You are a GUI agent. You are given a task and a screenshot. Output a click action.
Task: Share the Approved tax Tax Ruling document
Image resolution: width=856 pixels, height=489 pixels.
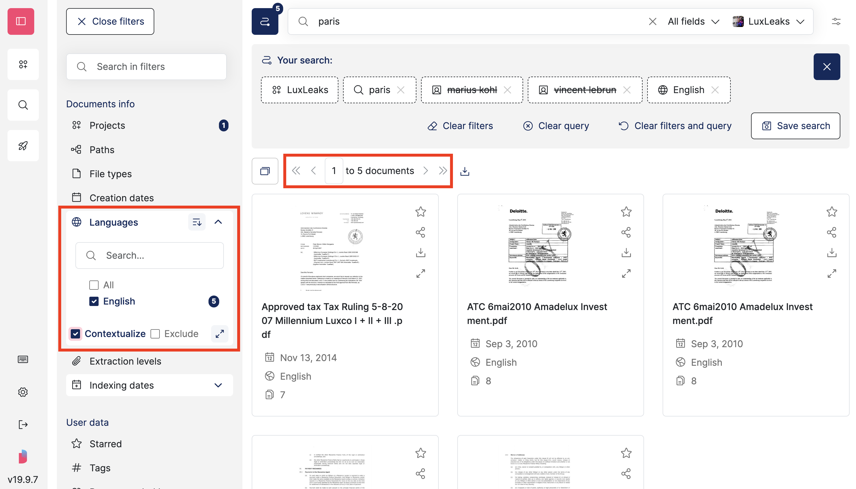tap(420, 232)
